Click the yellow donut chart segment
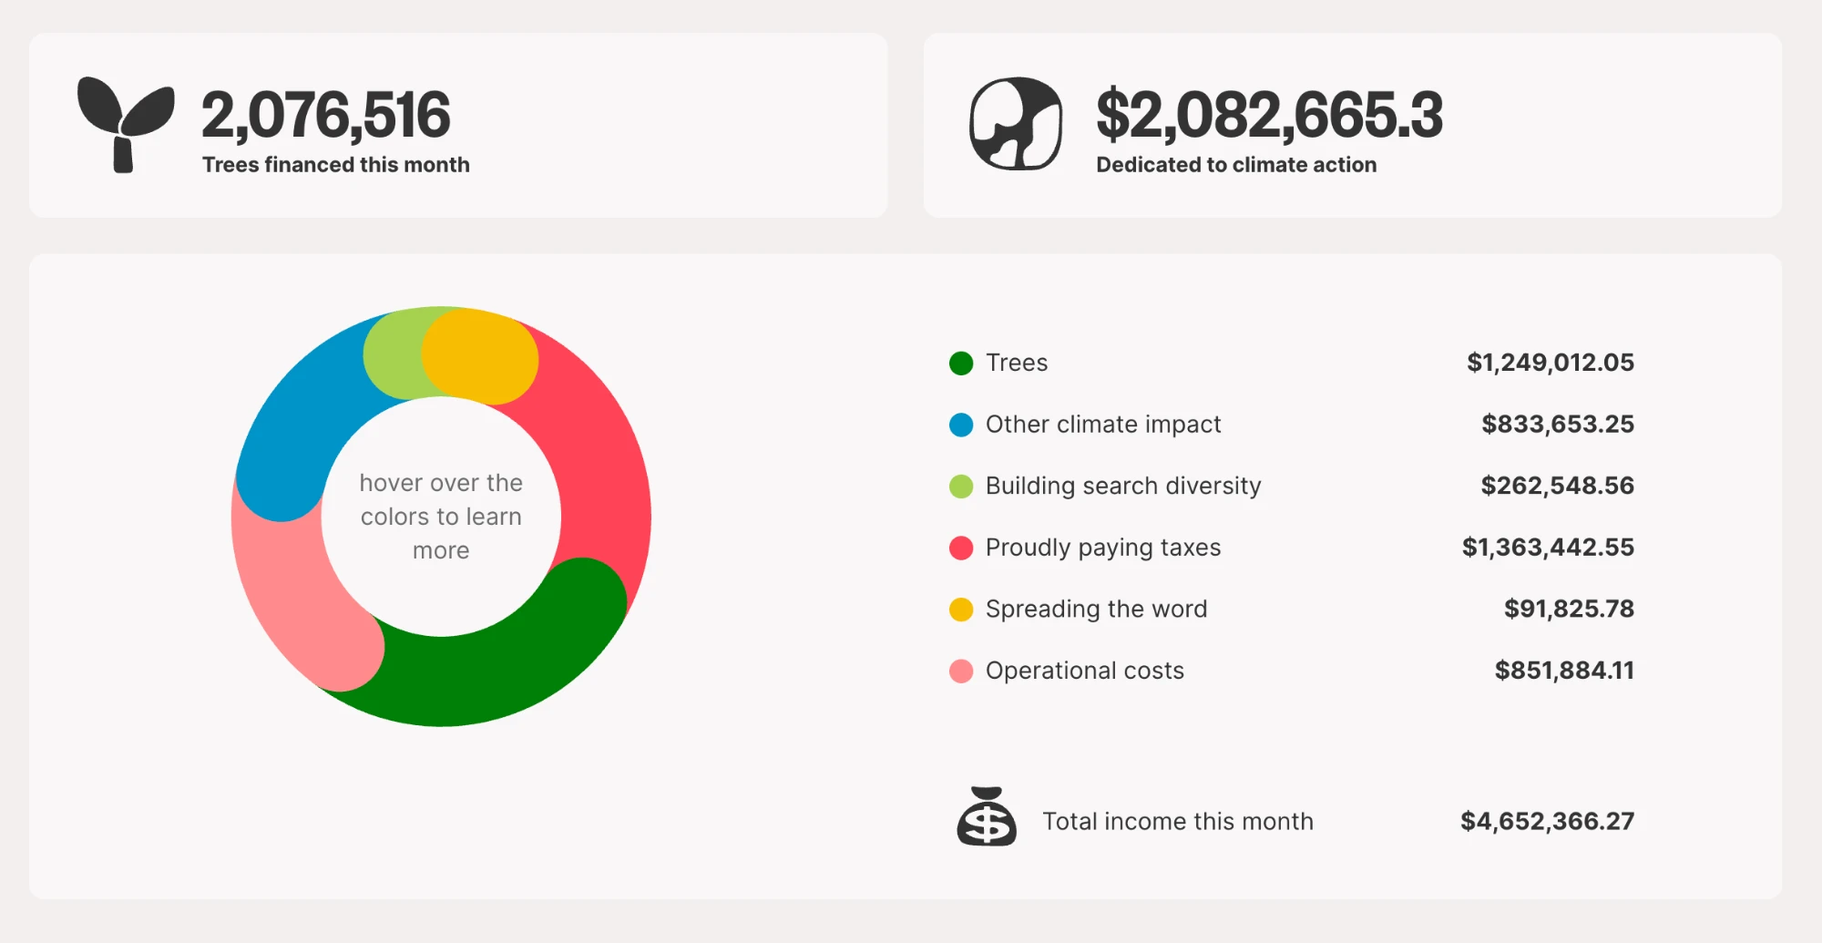Image resolution: width=1822 pixels, height=943 pixels. click(x=480, y=355)
